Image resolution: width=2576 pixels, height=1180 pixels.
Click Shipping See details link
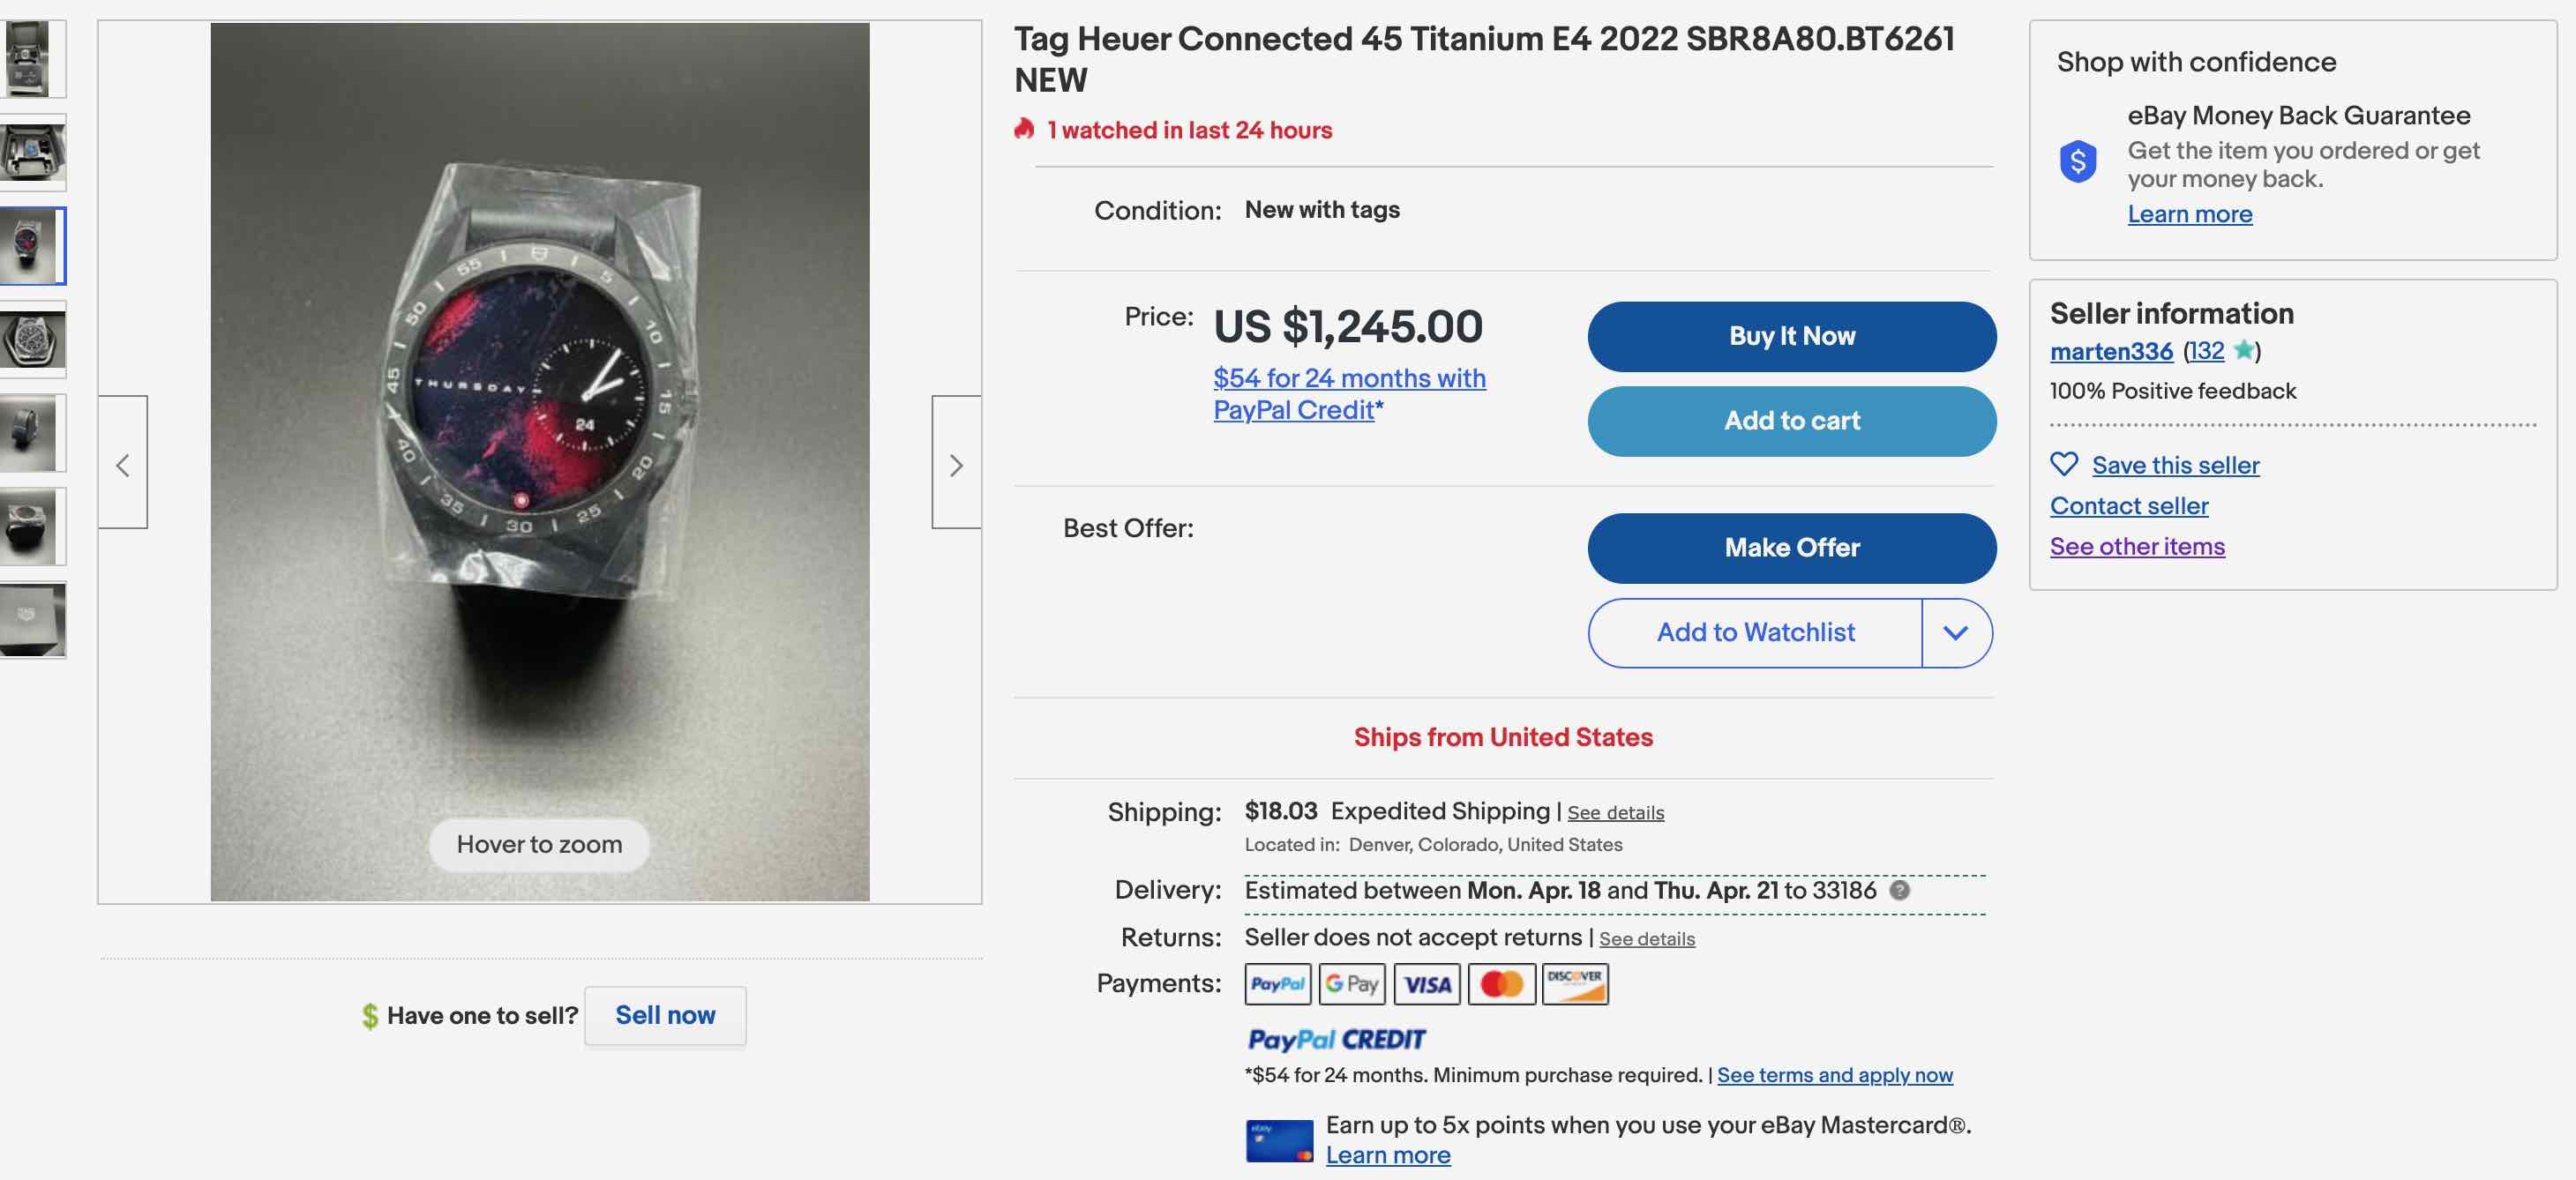pos(1615,813)
